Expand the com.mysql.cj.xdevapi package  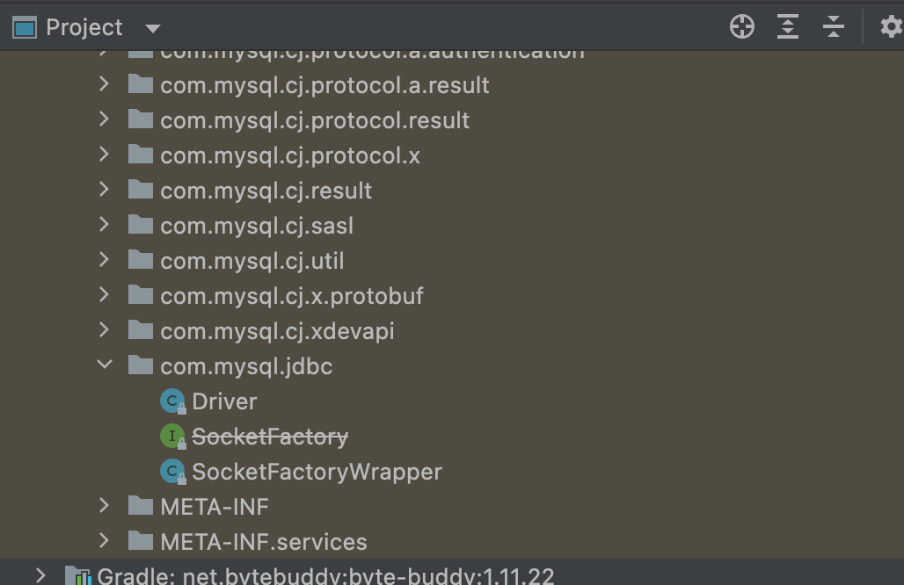[x=105, y=330]
